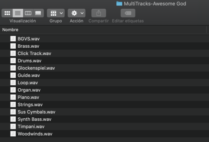
Task: Click the audio icon of Woodwinds.wav
Action: pyautogui.click(x=13, y=134)
